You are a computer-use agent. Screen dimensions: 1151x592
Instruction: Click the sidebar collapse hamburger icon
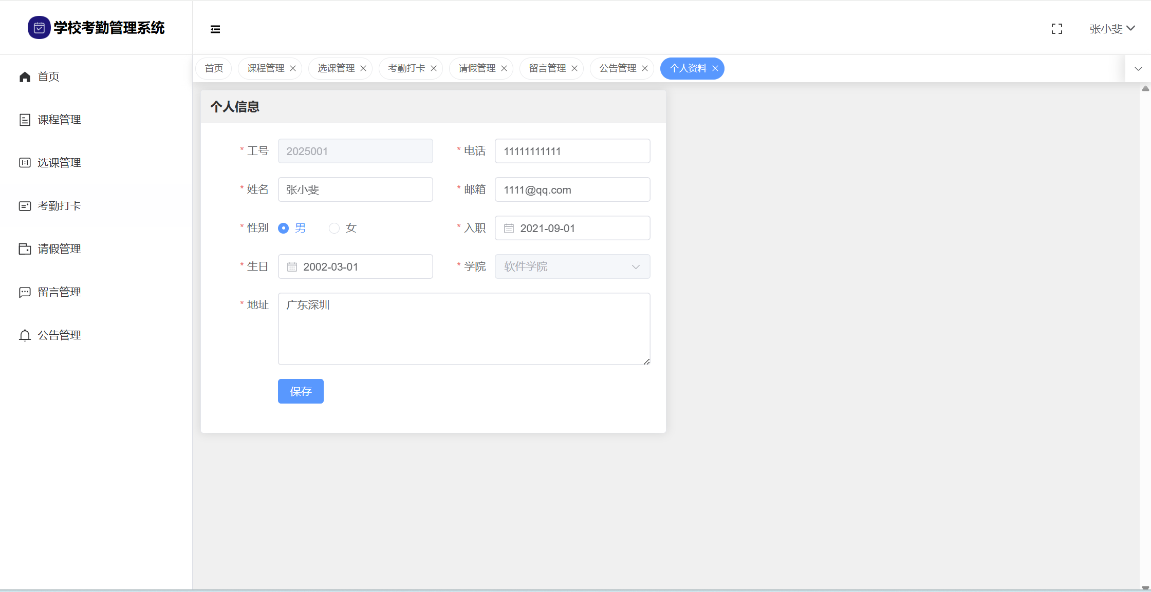pyautogui.click(x=215, y=29)
